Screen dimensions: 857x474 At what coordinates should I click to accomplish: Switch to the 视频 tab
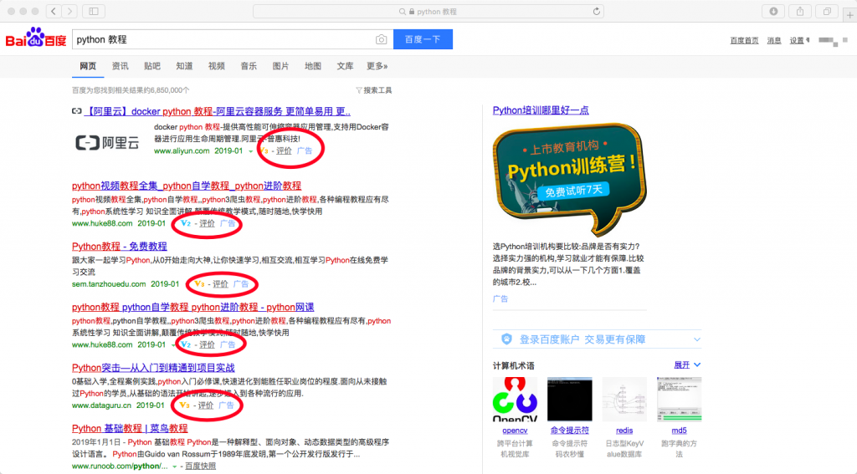click(x=217, y=66)
